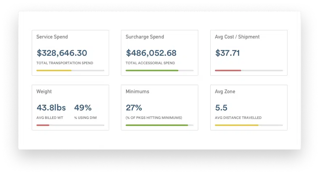Select the 5.5 average zone value
Viewport: 319px width, 175px height.
coord(221,108)
